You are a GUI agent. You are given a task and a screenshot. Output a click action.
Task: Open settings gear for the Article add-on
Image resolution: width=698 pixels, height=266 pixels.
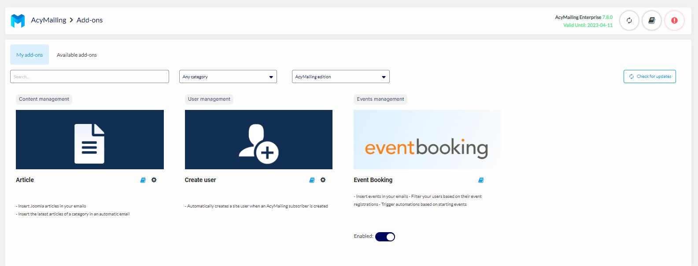154,180
